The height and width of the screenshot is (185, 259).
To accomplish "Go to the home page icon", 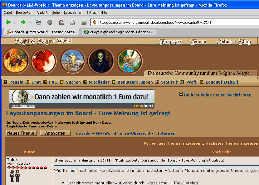I will tap(61, 22).
